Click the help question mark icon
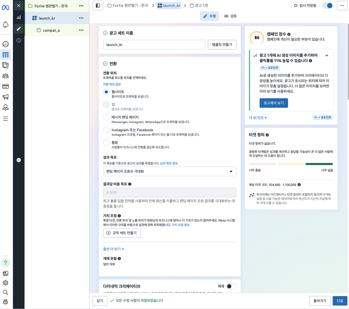 tap(6, 263)
